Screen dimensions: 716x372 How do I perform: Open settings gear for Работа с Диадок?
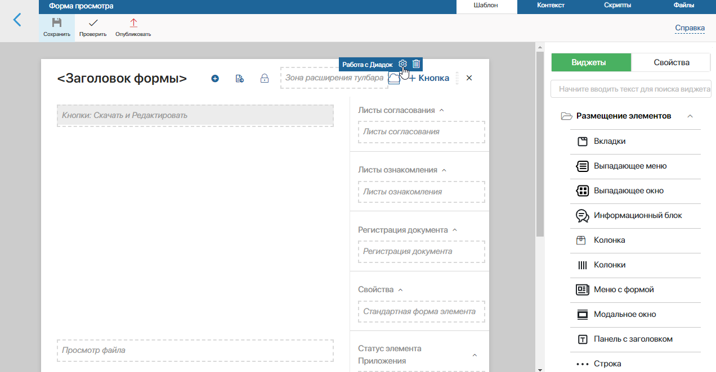pos(402,64)
